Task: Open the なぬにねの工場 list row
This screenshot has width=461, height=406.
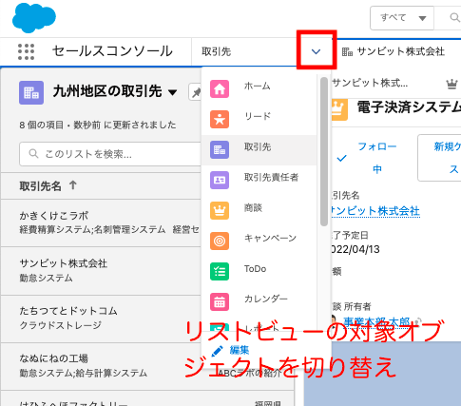Action: click(101, 366)
